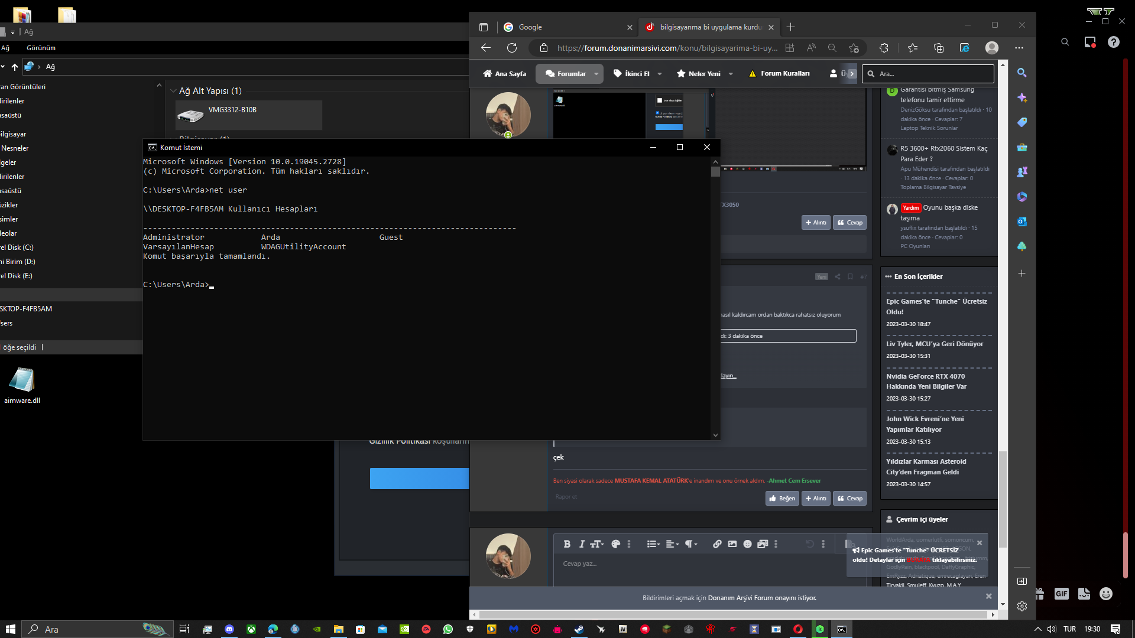The width and height of the screenshot is (1135, 638).
Task: Open Task View on the taskbar
Action: pyautogui.click(x=184, y=629)
